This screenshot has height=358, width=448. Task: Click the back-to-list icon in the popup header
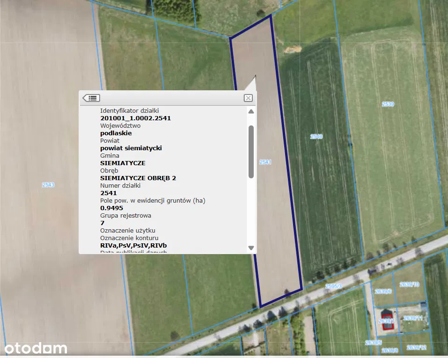click(91, 98)
